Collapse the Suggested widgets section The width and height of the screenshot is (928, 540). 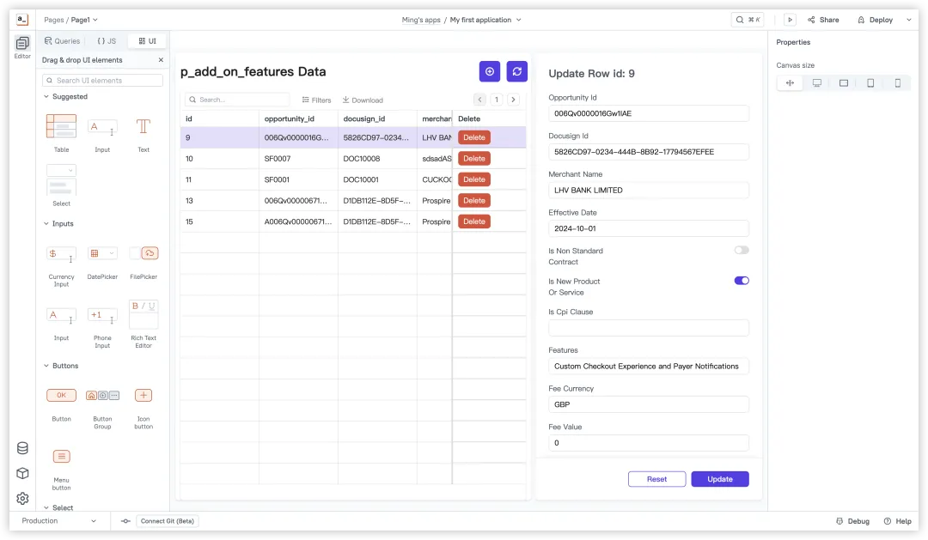(46, 97)
